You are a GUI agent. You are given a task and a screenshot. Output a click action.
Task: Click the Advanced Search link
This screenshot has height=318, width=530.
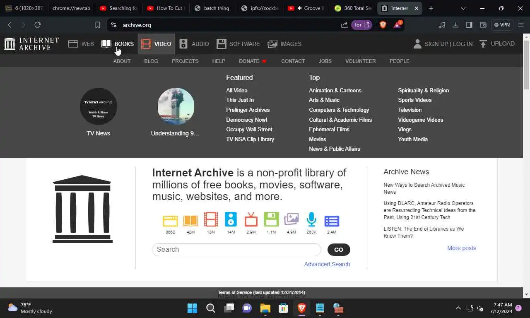tap(327, 264)
